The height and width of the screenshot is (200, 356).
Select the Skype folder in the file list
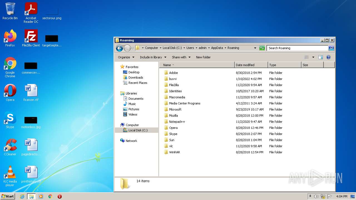point(173,134)
